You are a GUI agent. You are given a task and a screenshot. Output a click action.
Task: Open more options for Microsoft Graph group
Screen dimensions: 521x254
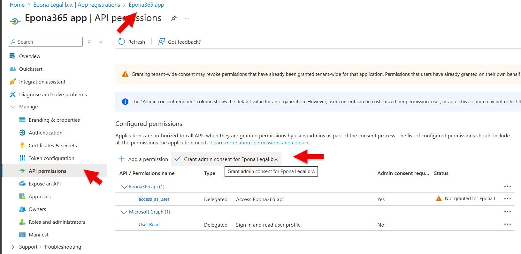(x=507, y=212)
